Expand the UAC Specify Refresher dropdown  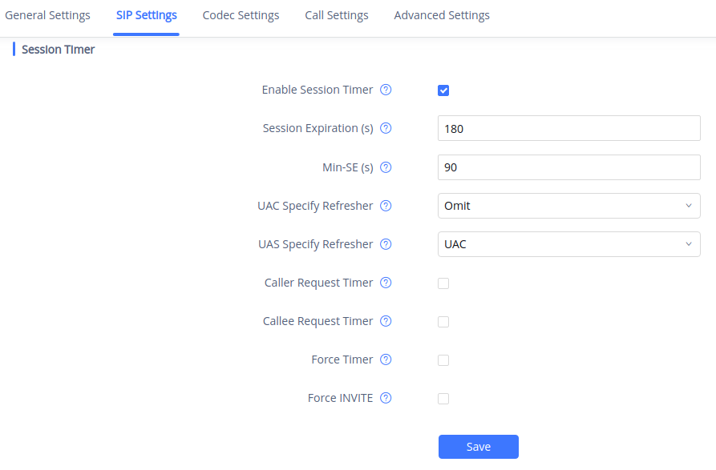coord(569,206)
